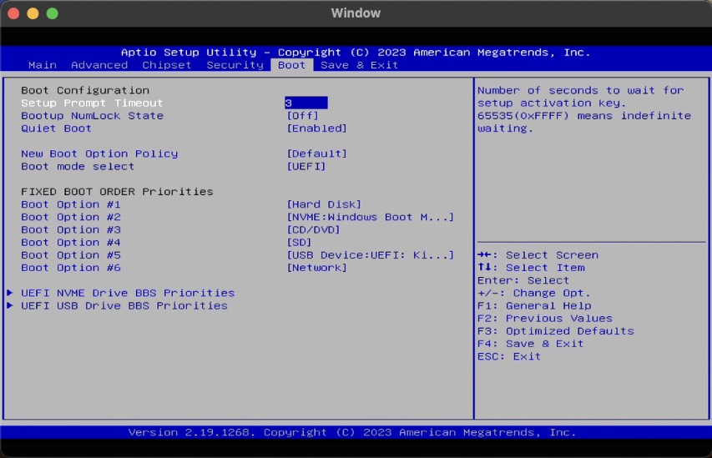The height and width of the screenshot is (458, 712).
Task: Click the Aptio Setup Utility header text
Action: click(356, 53)
